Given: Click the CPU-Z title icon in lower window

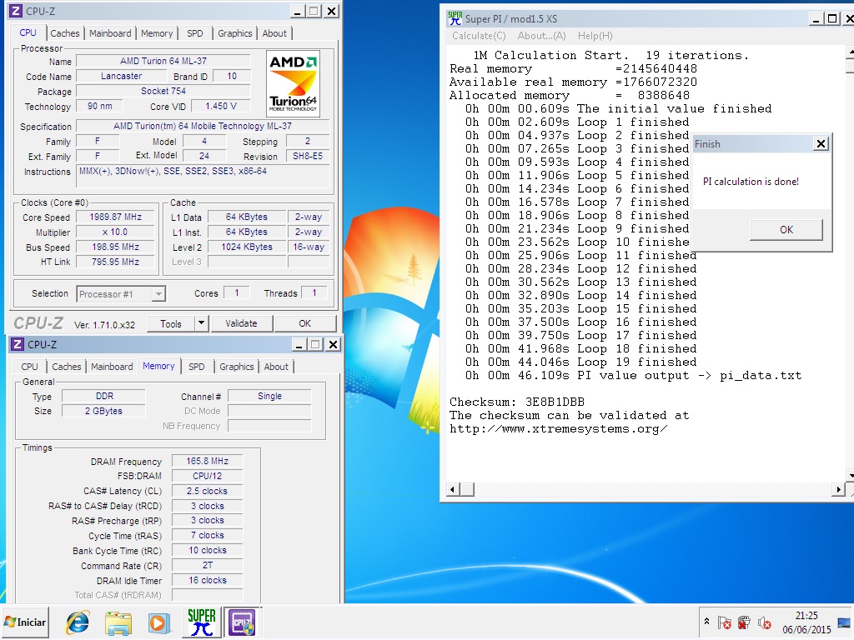Looking at the screenshot, I should click(x=18, y=344).
